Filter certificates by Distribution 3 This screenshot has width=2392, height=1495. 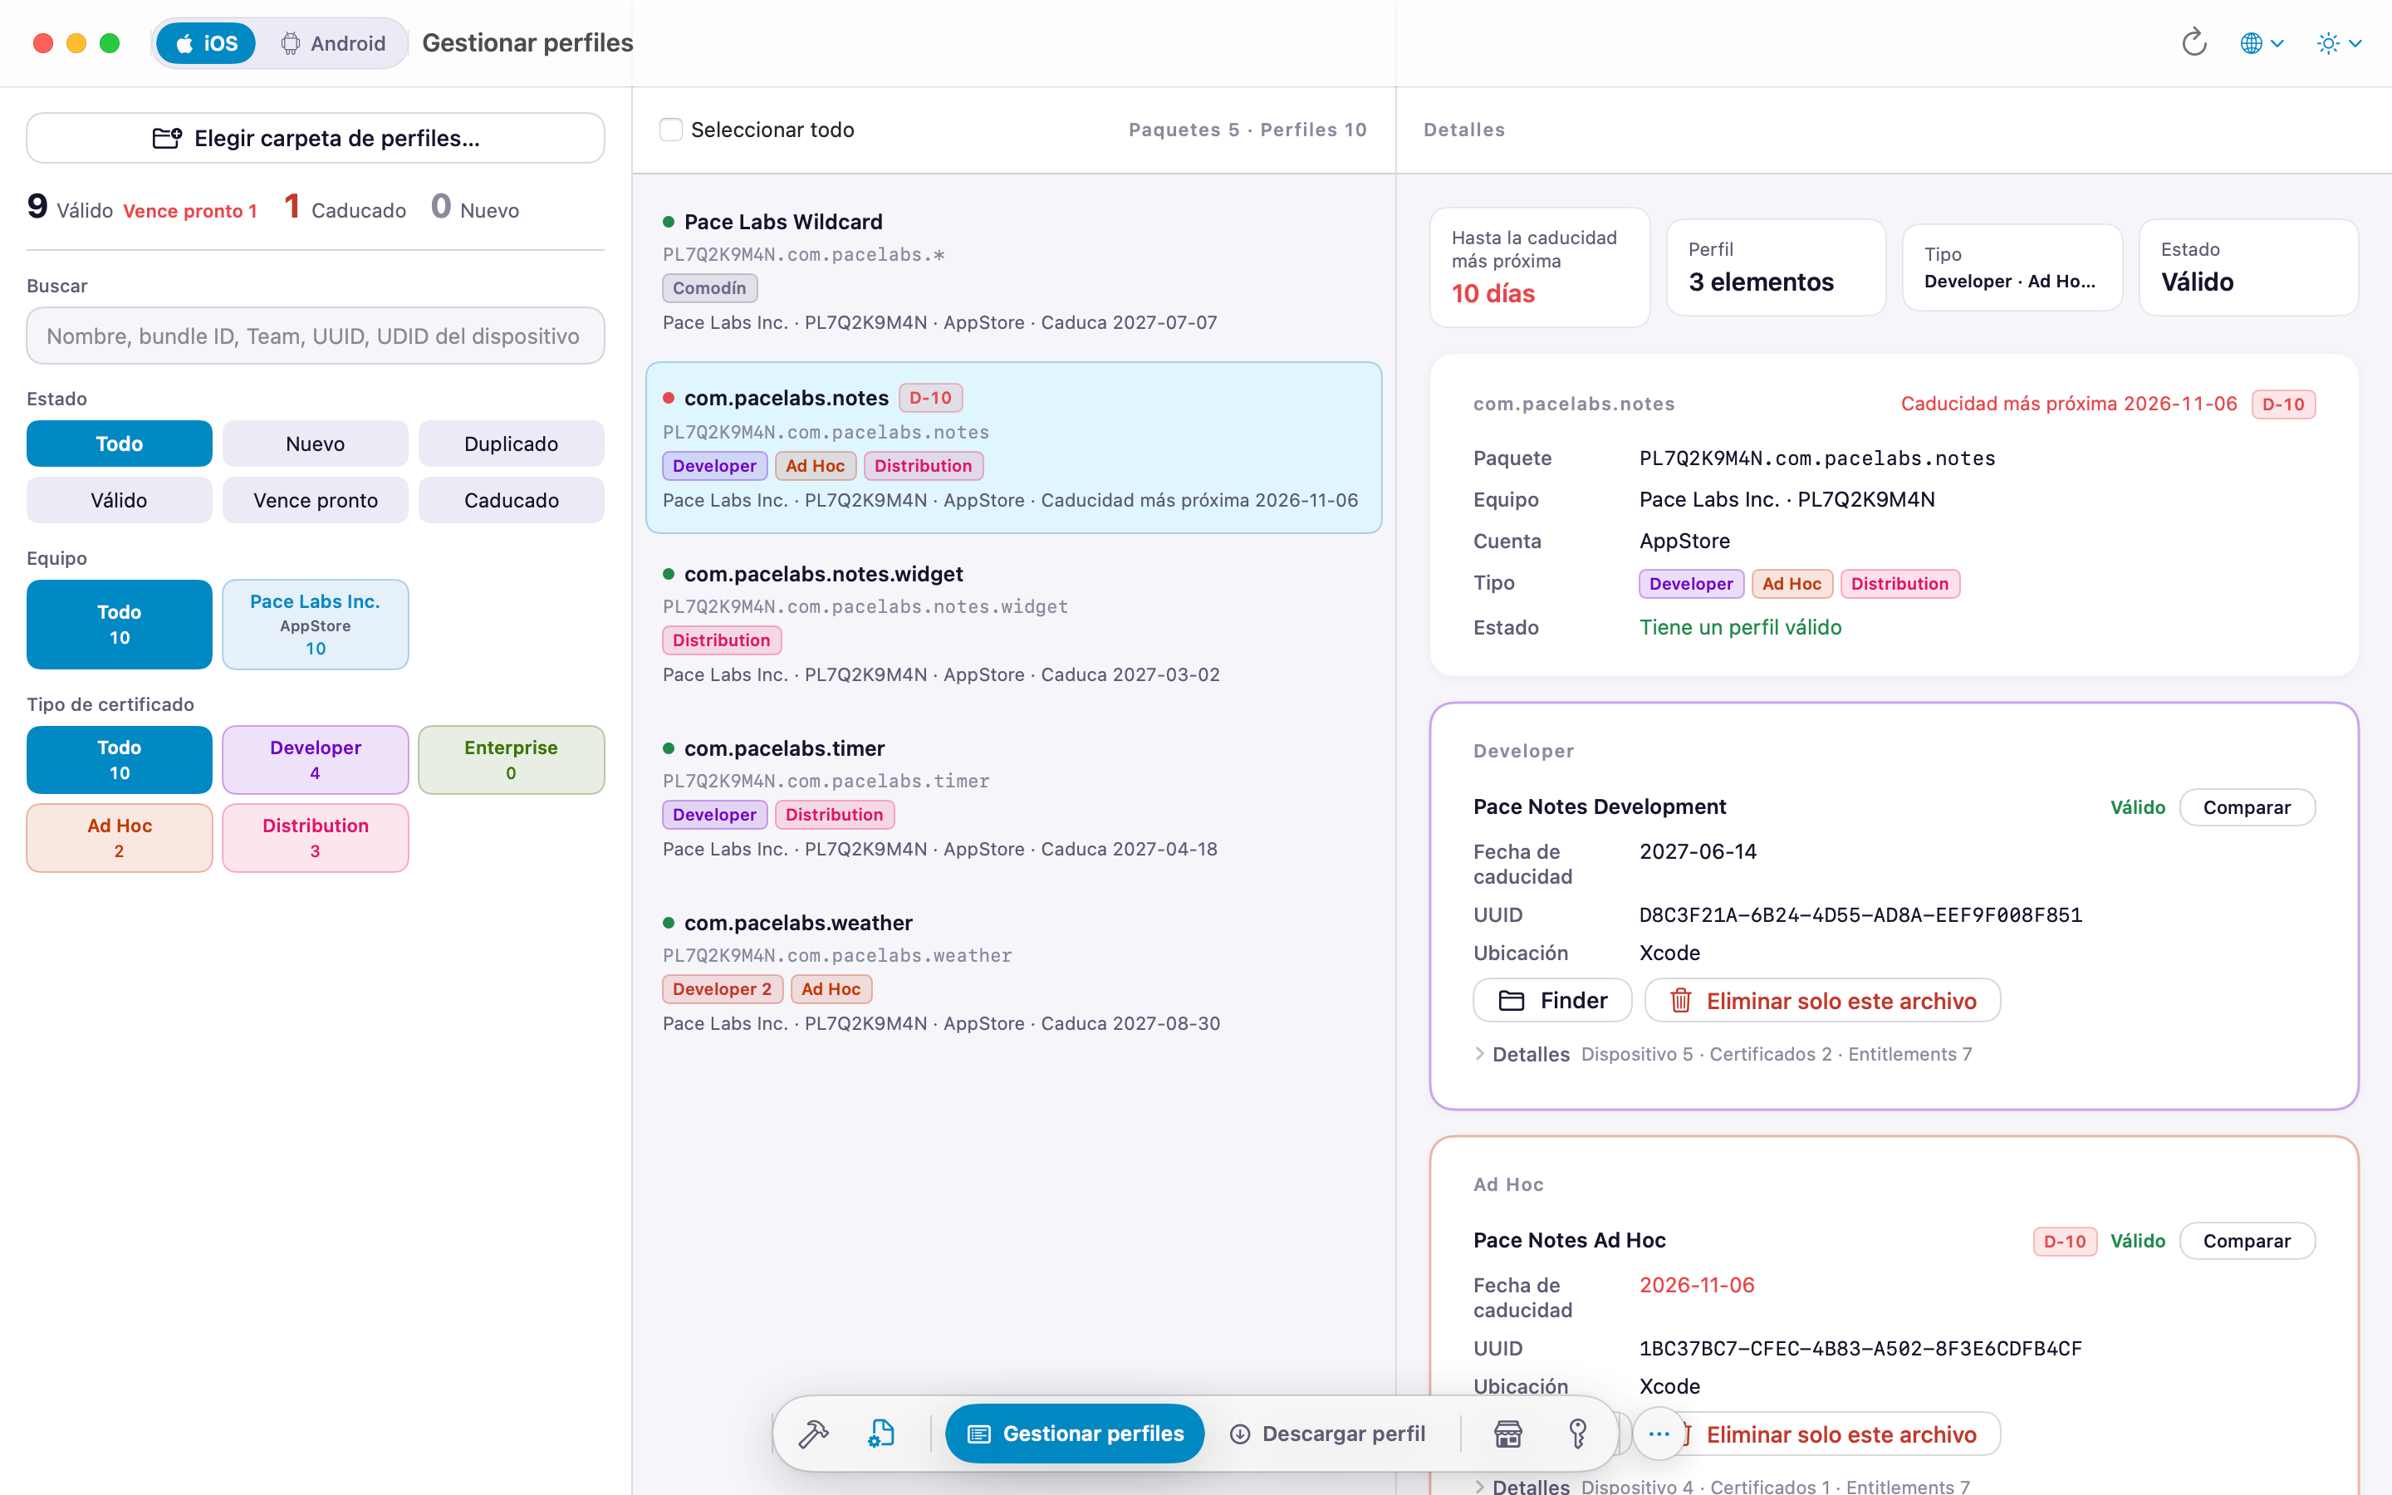[316, 837]
